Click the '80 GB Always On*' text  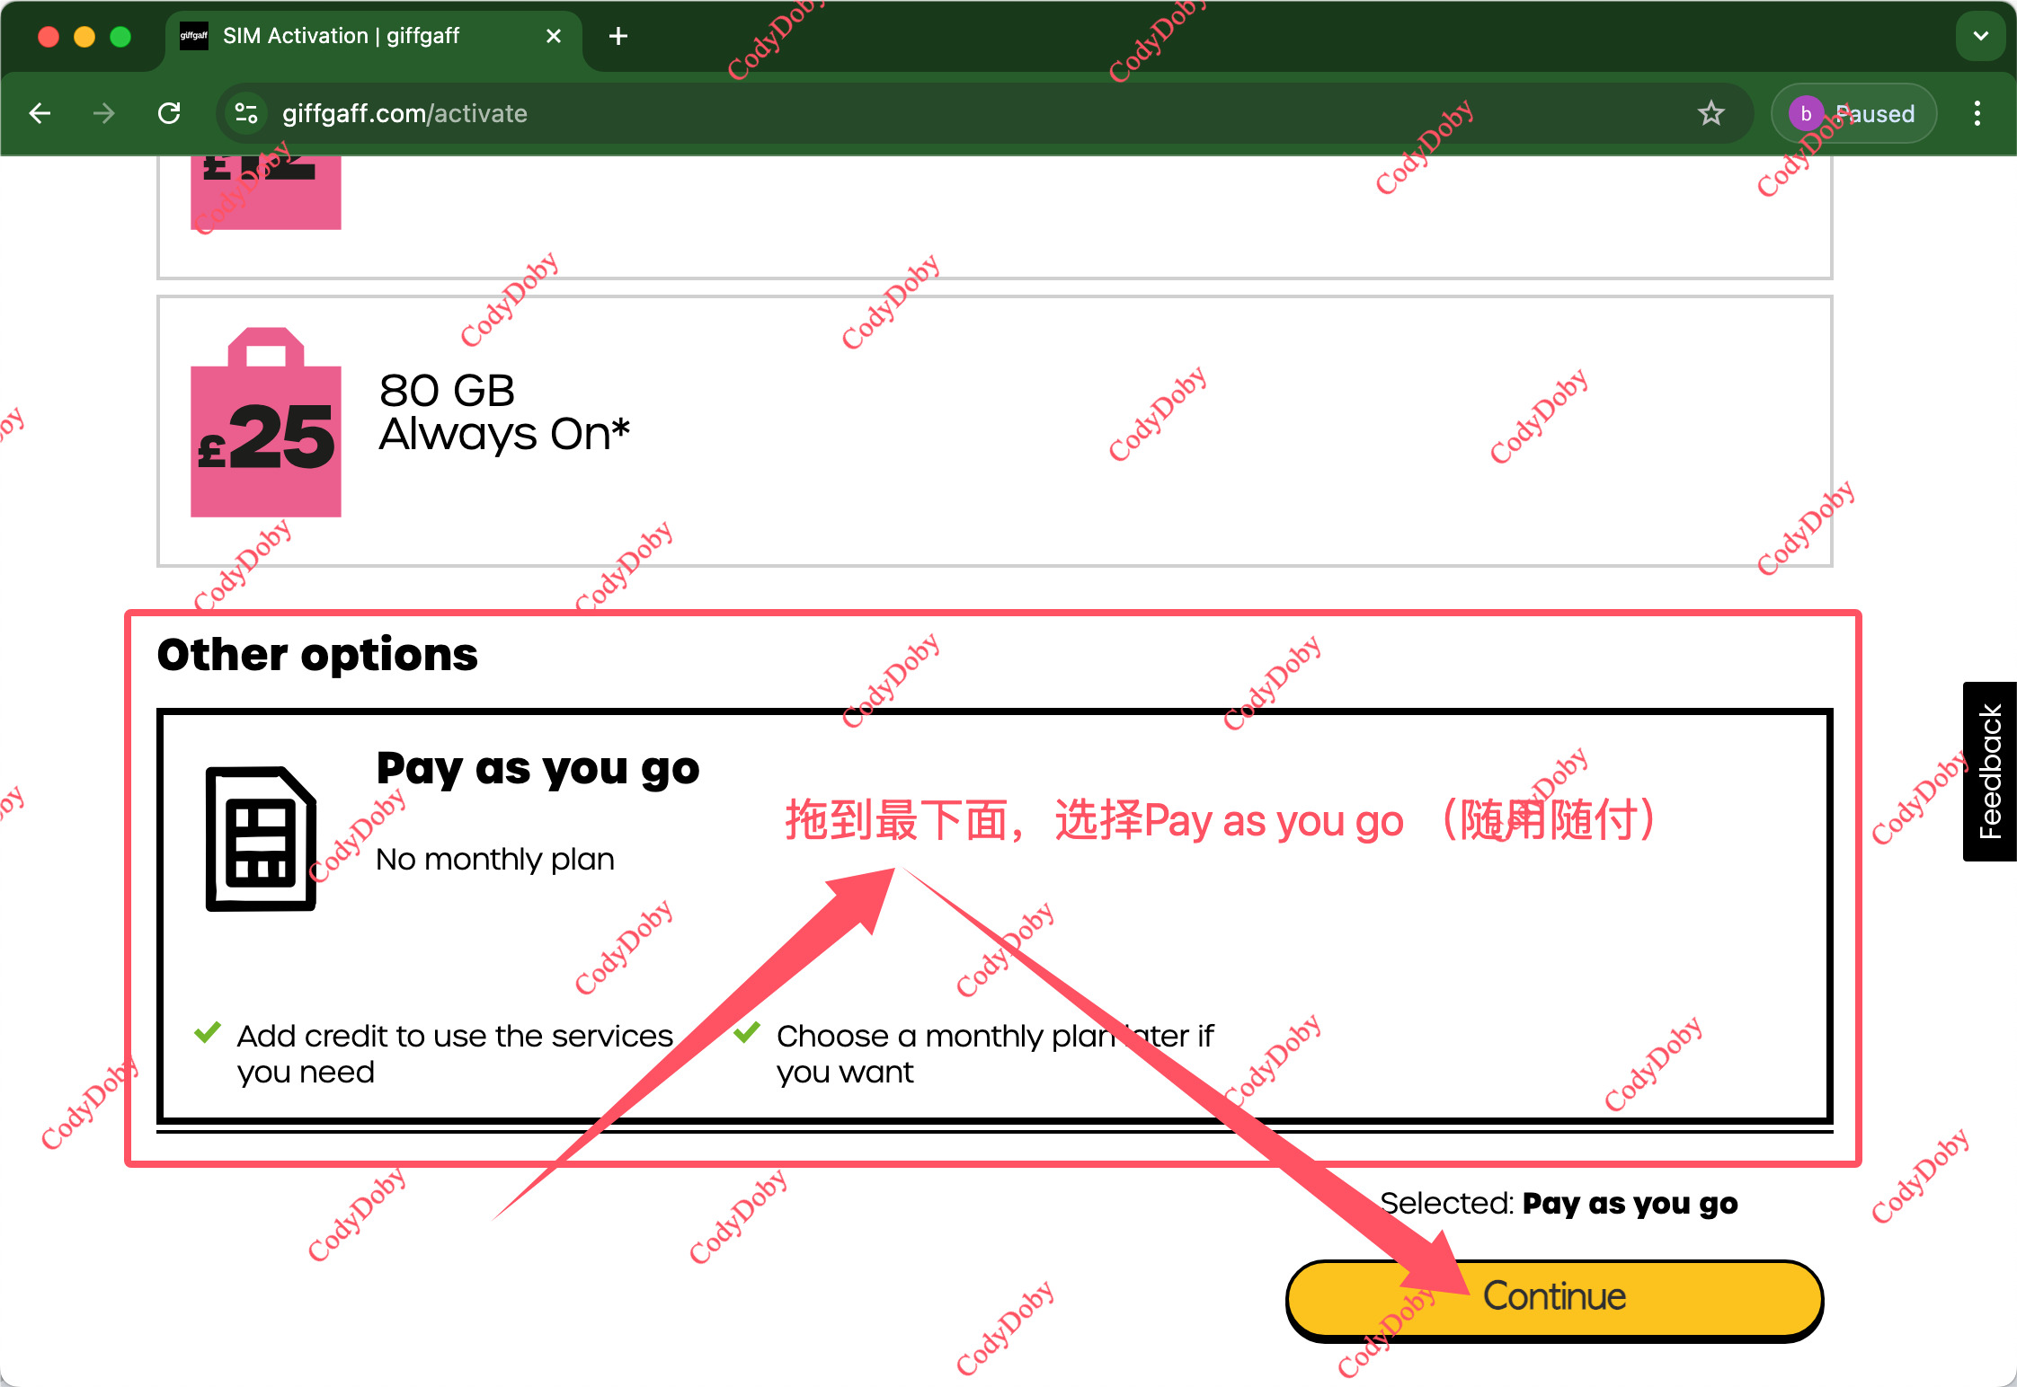[x=504, y=412]
